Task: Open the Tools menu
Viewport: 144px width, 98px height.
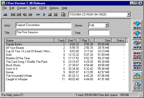Action: [33, 8]
